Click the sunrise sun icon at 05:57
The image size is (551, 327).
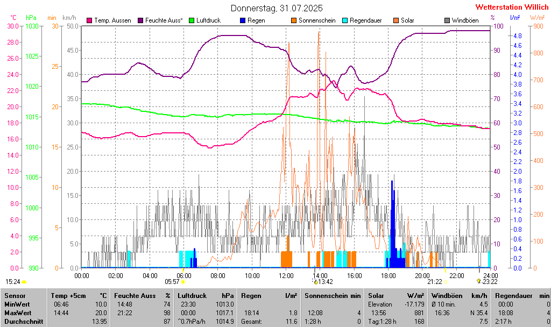(x=183, y=282)
